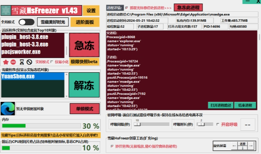261x154 pixels.
Task: Click the CPU 时间片 progress bar
Action: click(41, 148)
